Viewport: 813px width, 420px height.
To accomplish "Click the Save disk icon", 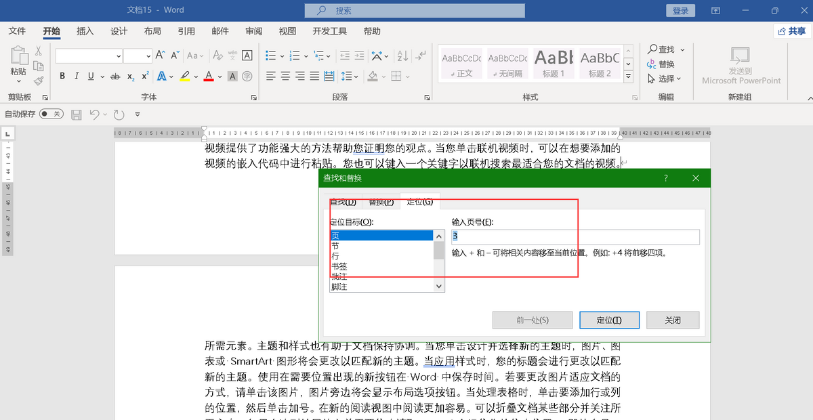I will coord(77,114).
